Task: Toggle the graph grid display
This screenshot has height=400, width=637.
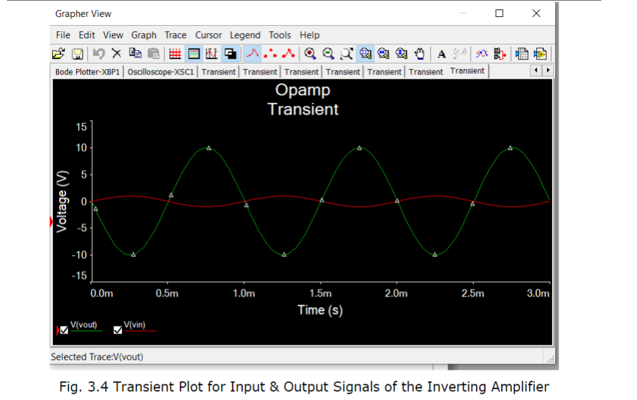Action: point(174,53)
